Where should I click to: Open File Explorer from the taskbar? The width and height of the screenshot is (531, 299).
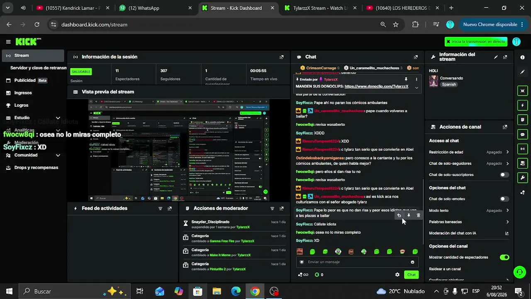(x=217, y=292)
